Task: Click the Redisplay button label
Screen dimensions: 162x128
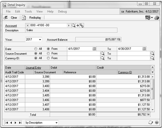Action: [35, 18]
